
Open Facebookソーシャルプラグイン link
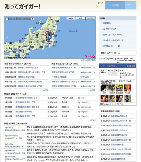(113, 104)
